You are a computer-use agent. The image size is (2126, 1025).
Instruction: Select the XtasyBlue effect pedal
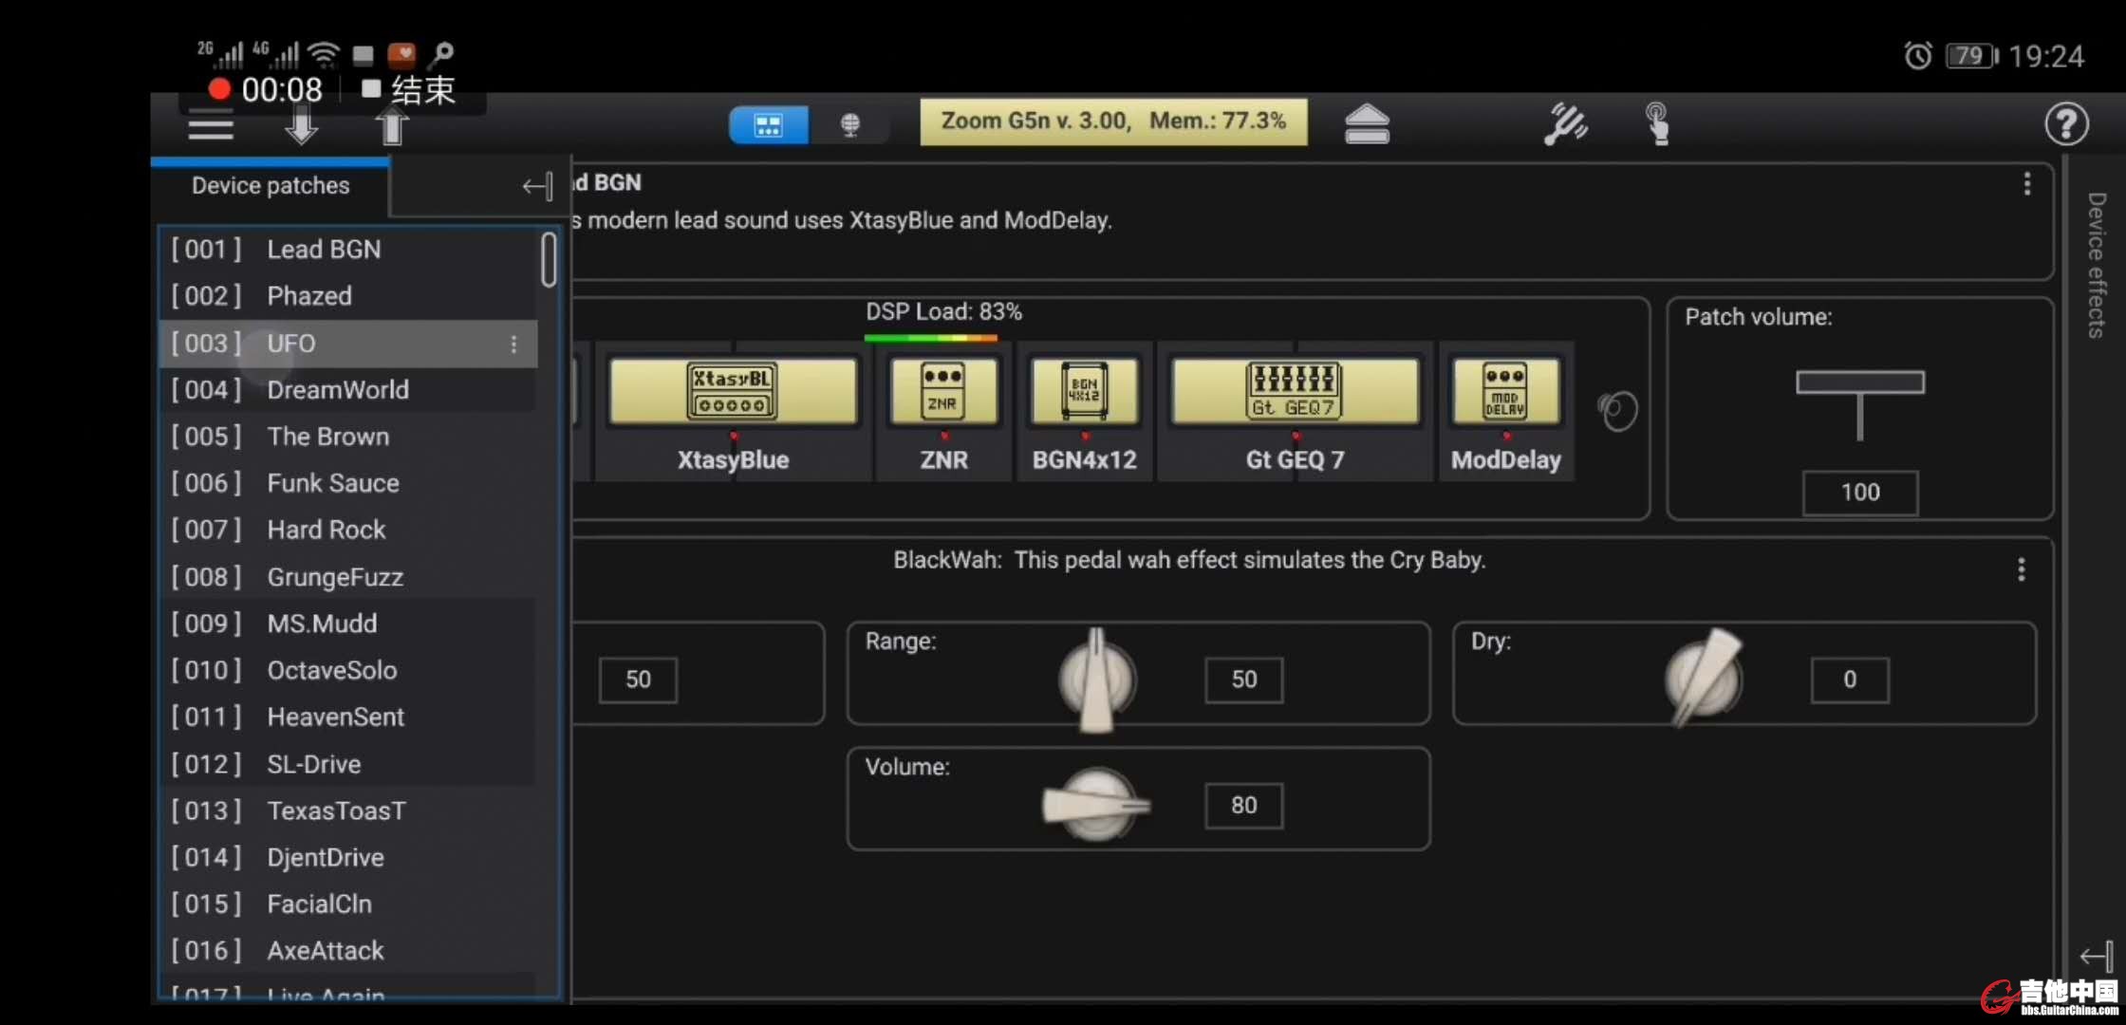coord(733,392)
